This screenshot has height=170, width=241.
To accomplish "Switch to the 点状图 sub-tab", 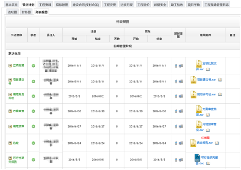I will click(13, 12).
